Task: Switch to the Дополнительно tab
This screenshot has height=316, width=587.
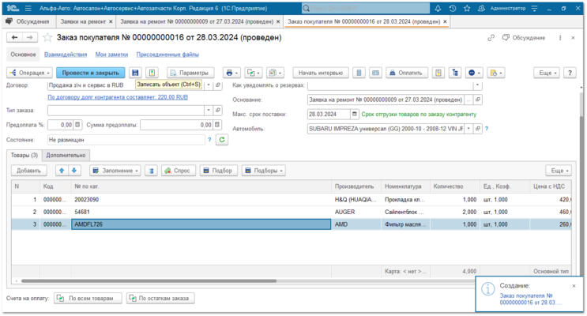Action: (x=66, y=155)
